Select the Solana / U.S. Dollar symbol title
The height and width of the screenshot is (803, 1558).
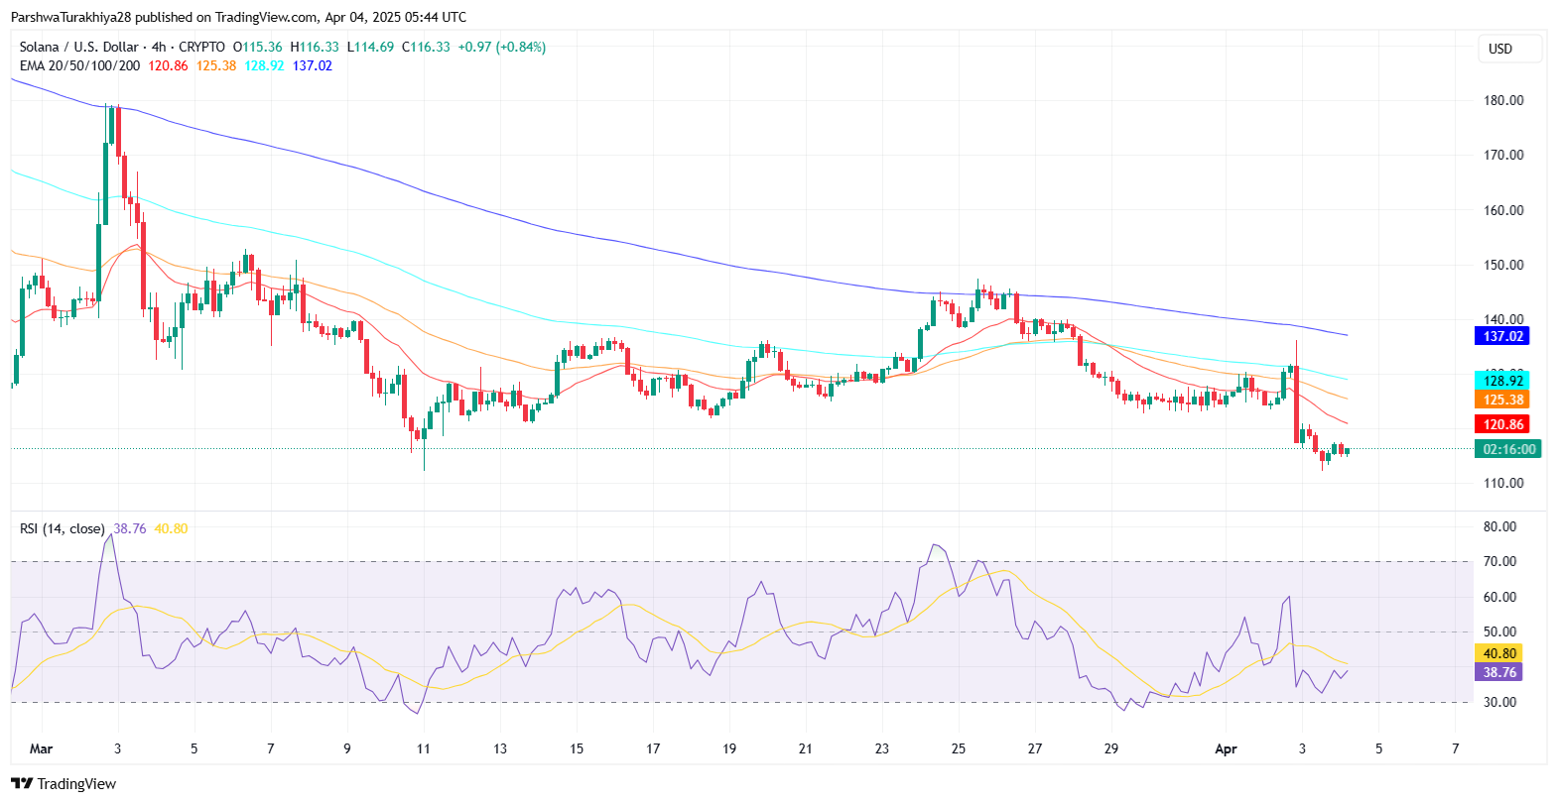coord(79,47)
